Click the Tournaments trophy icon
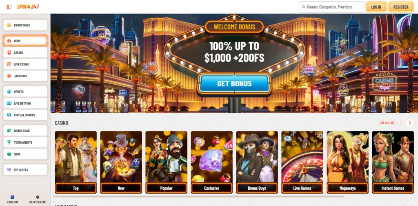Screen dimensions: 418x206 tap(9, 142)
